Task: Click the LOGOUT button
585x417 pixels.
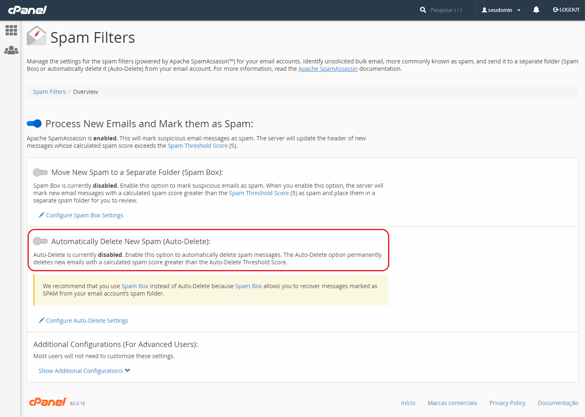Action: (566, 10)
